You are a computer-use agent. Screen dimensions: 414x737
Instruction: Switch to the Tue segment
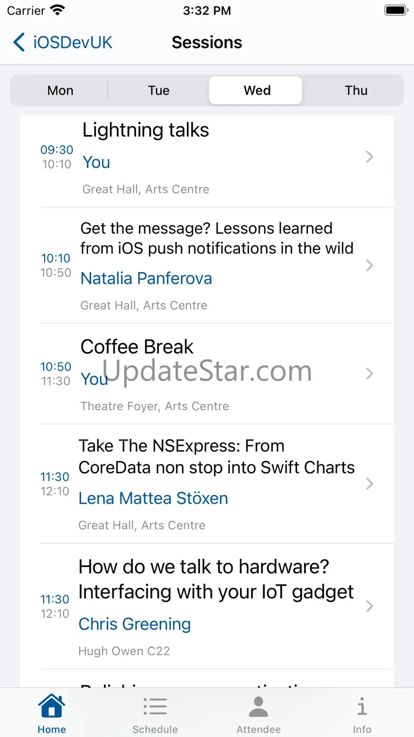pos(159,90)
